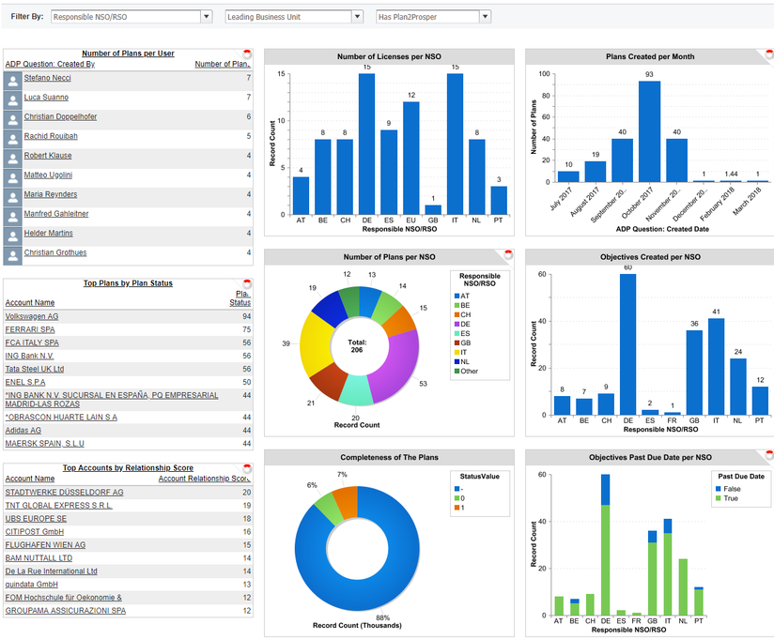Click the DE purple legend swatch

(x=457, y=325)
